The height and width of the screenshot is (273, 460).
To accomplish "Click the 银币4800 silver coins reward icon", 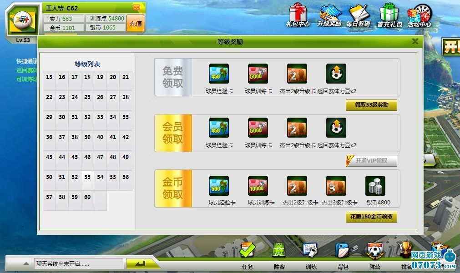I will pyautogui.click(x=375, y=186).
